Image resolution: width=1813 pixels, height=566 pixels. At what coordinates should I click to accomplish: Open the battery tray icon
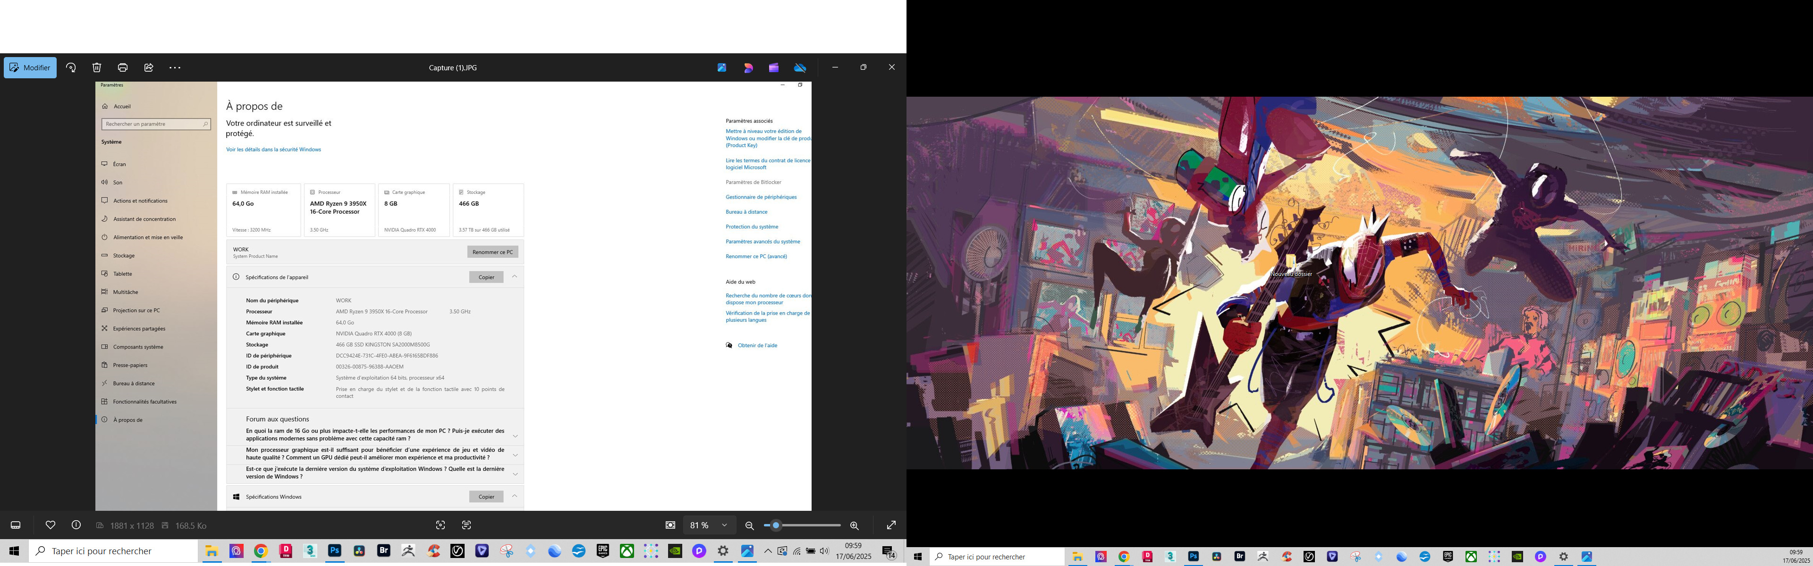[811, 551]
